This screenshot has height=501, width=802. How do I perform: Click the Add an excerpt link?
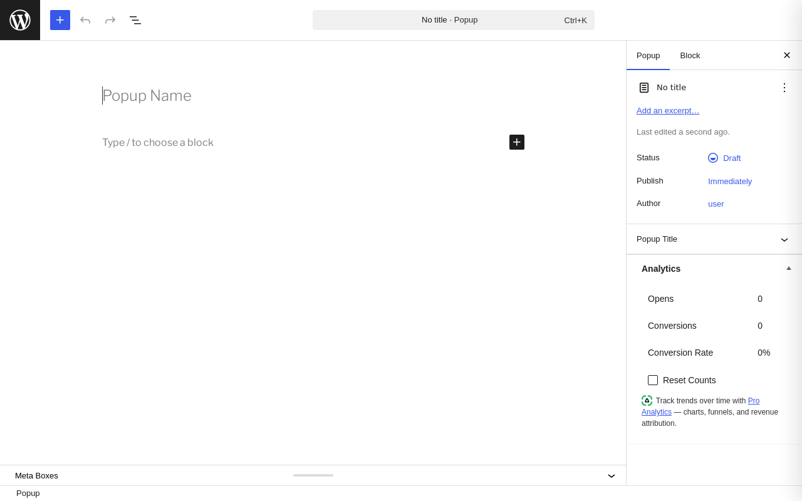[x=668, y=111]
